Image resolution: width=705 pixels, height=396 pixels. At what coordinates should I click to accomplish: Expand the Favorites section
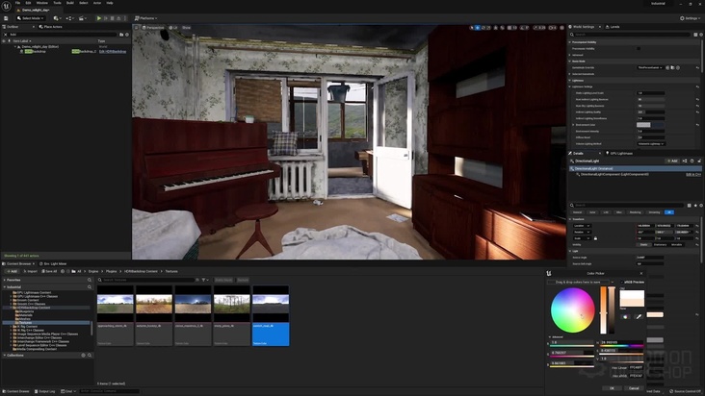5,280
